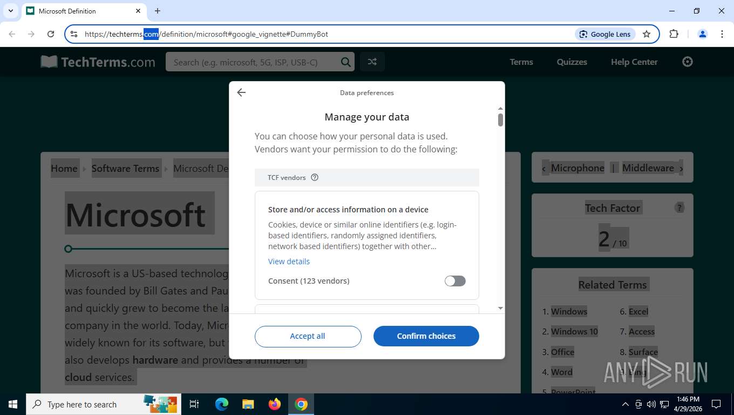Open the TCF vendors help question mark
Screen dimensions: 734x415
(x=315, y=177)
